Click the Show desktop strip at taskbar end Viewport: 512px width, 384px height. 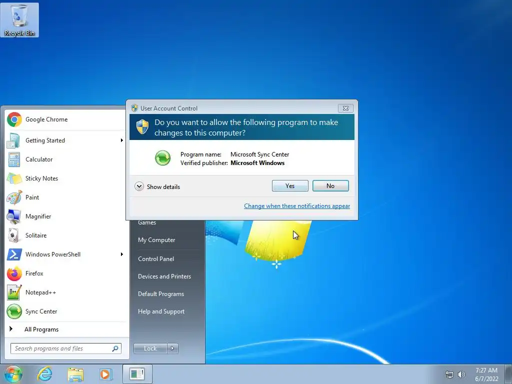click(508, 374)
